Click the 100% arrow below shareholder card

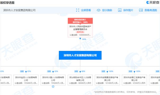[80, 39]
